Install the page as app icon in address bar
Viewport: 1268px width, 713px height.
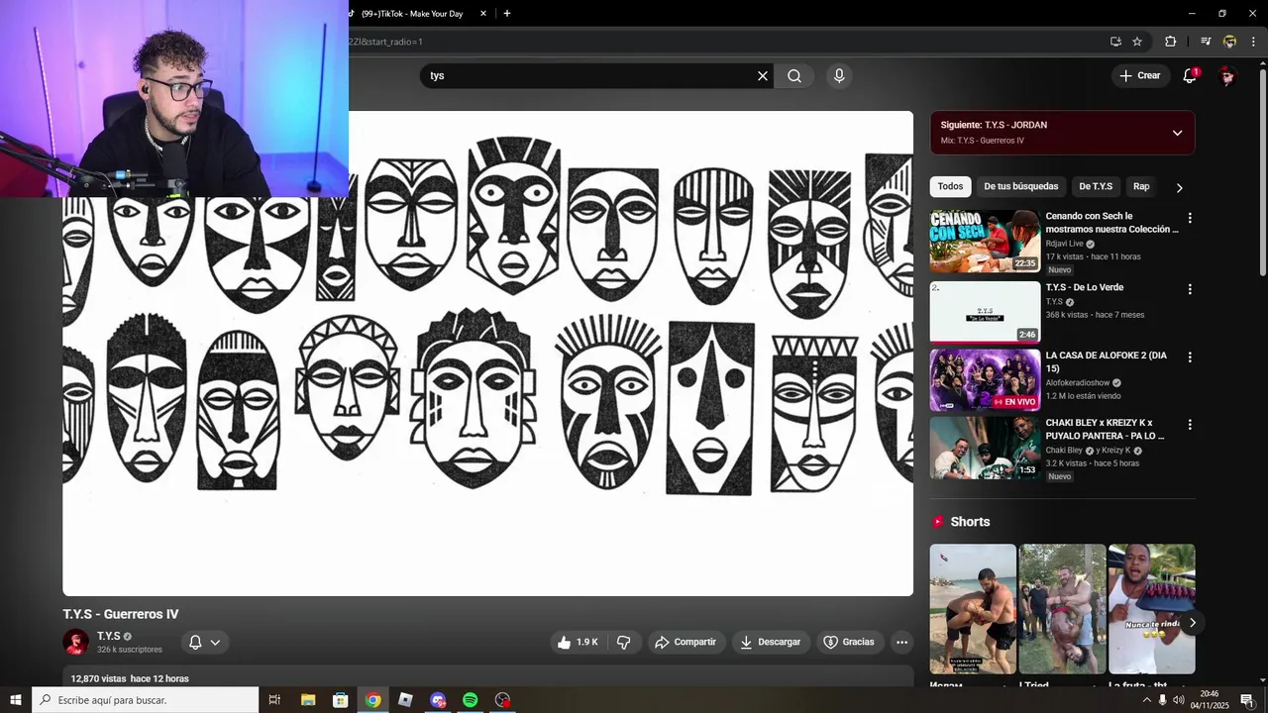pos(1115,42)
